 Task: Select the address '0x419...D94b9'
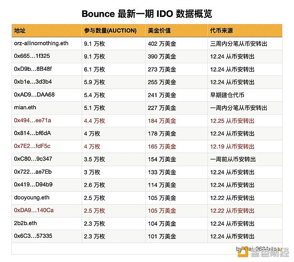point(33,185)
